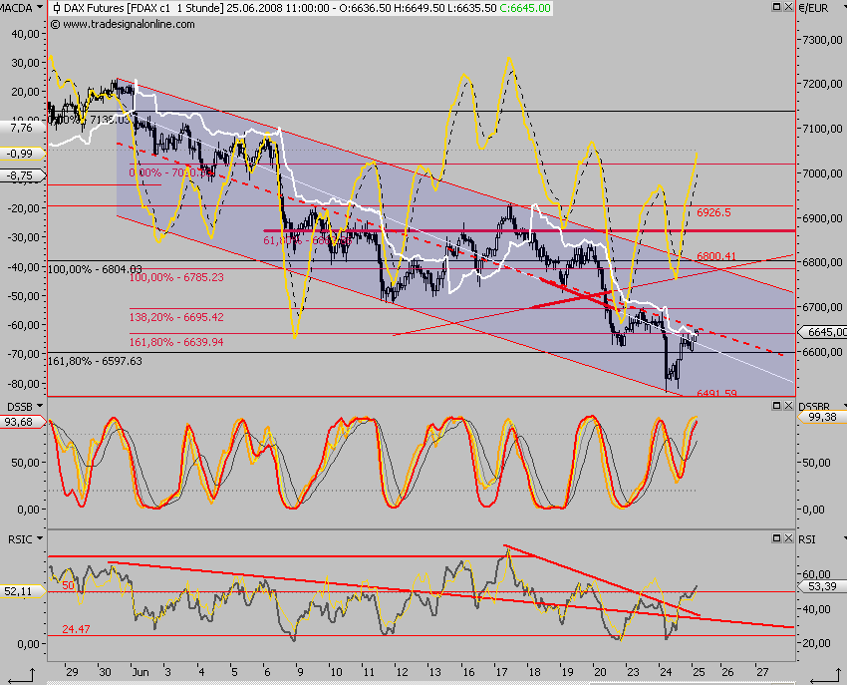Open the DSSB indicator dropdown

click(x=40, y=406)
